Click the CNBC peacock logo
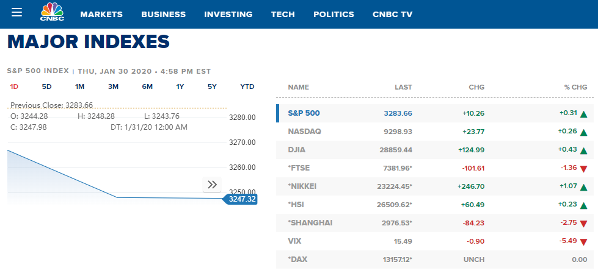598x279 pixels. click(53, 12)
